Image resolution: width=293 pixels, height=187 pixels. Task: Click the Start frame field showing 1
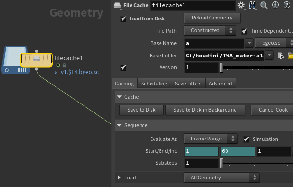click(x=201, y=151)
